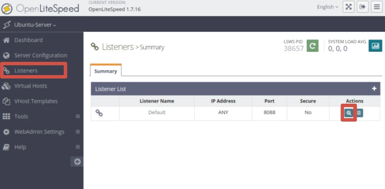Viewport: 385px width, 189px height.
Task: Click the LSWS PID value 38657
Action: pyautogui.click(x=294, y=49)
